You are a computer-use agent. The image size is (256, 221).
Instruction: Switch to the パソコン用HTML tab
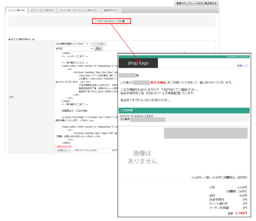[16, 11]
